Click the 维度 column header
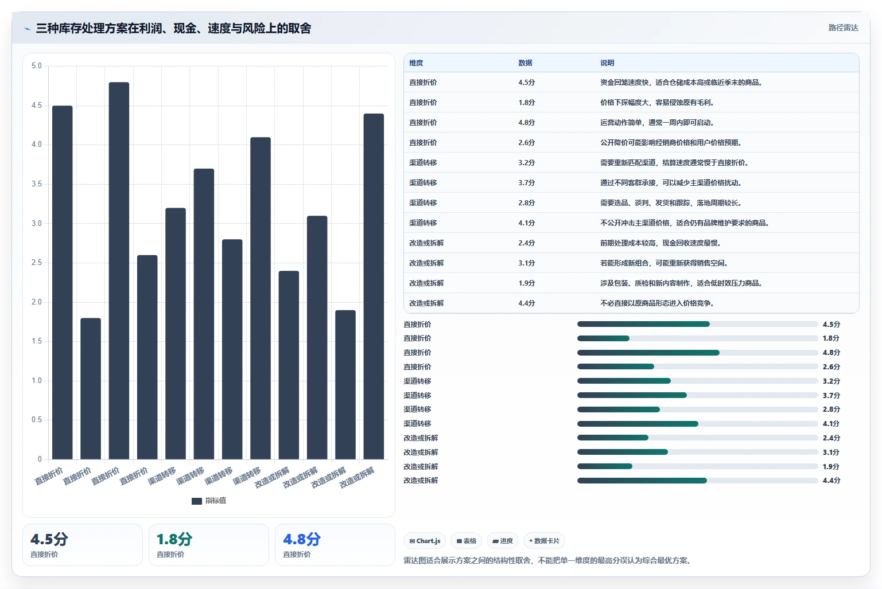Screen dimensions: 882x589 [416, 63]
